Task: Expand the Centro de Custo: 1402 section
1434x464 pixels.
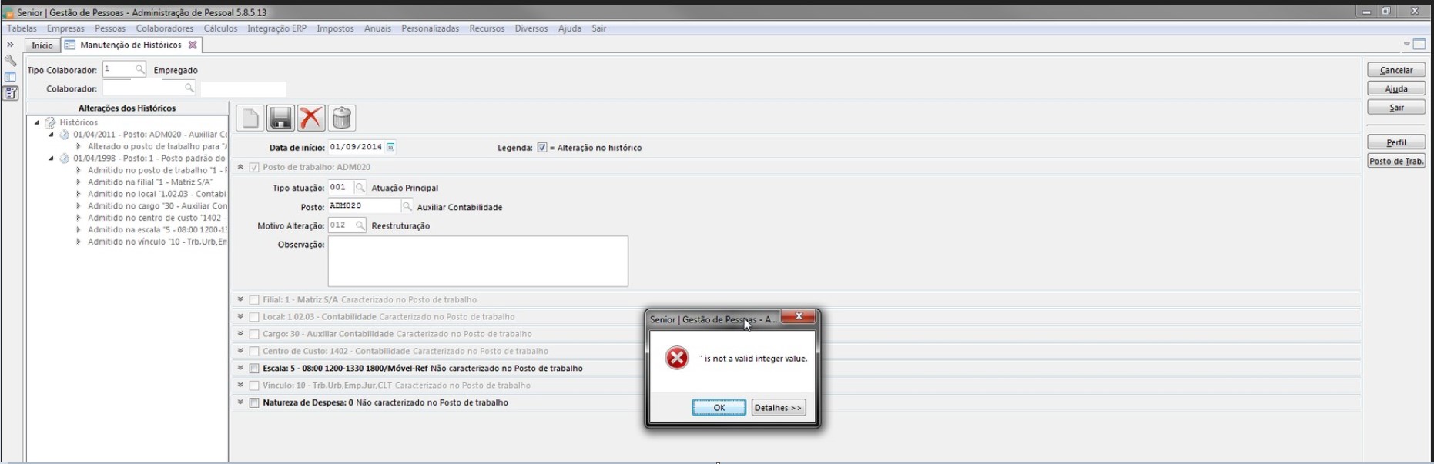Action: 240,351
